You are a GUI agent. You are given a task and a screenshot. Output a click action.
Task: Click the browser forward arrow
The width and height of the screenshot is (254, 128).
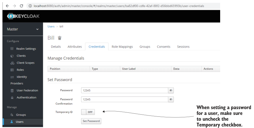[x=14, y=6]
